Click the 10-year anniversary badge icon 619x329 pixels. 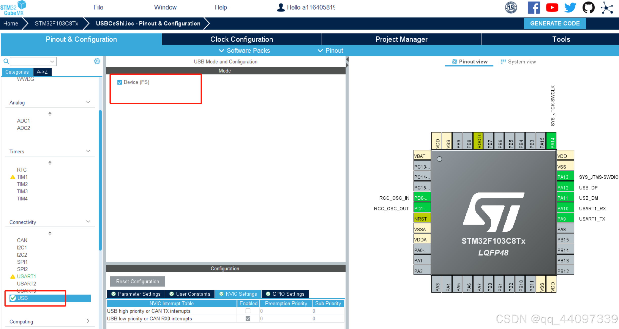point(511,8)
